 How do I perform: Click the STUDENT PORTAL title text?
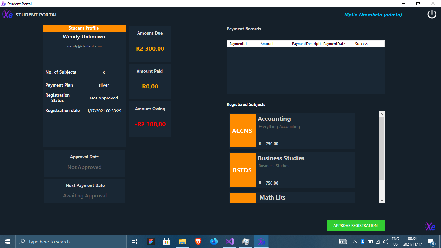coord(37,15)
